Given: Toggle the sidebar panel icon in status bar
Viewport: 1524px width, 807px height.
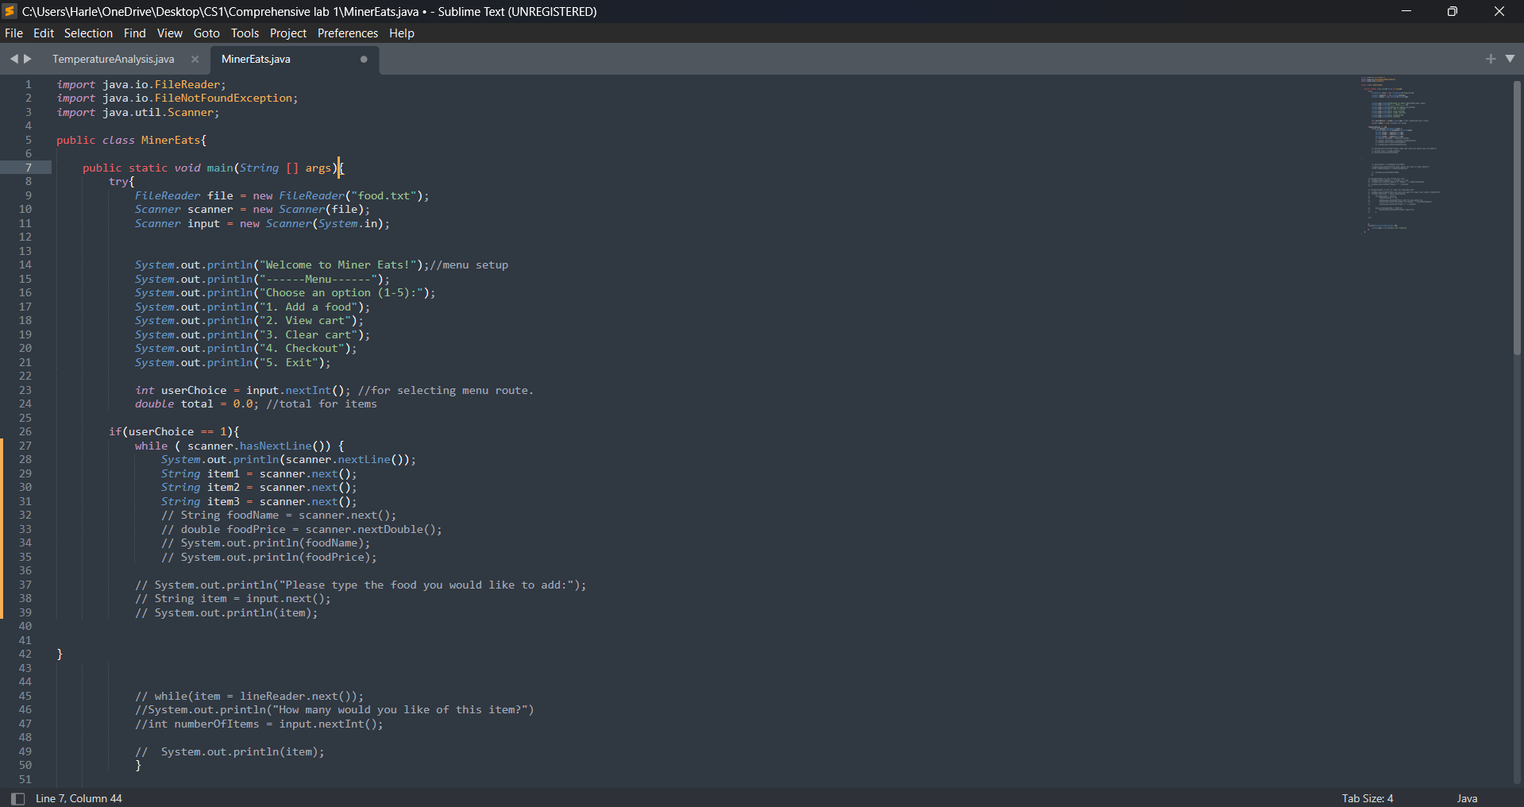Looking at the screenshot, I should [x=17, y=798].
